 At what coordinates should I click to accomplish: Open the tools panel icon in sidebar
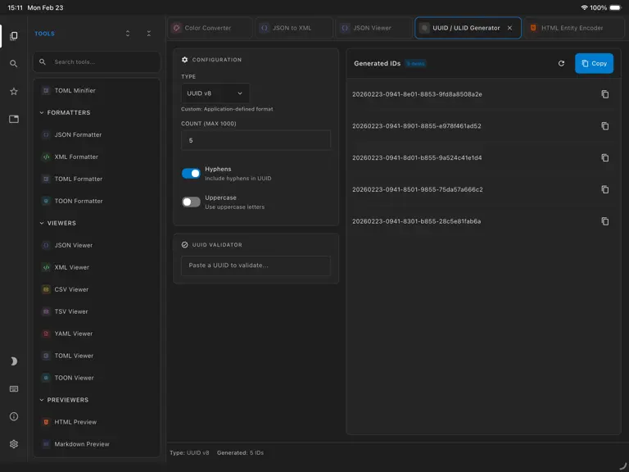pyautogui.click(x=14, y=36)
